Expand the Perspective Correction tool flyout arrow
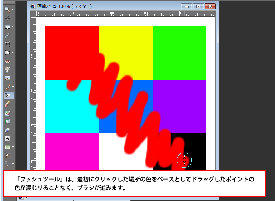The width and height of the screenshot is (275, 201). pos(12,53)
